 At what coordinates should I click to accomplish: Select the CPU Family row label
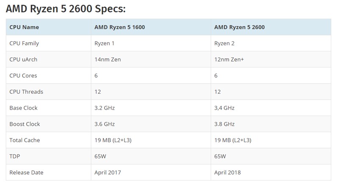24,43
